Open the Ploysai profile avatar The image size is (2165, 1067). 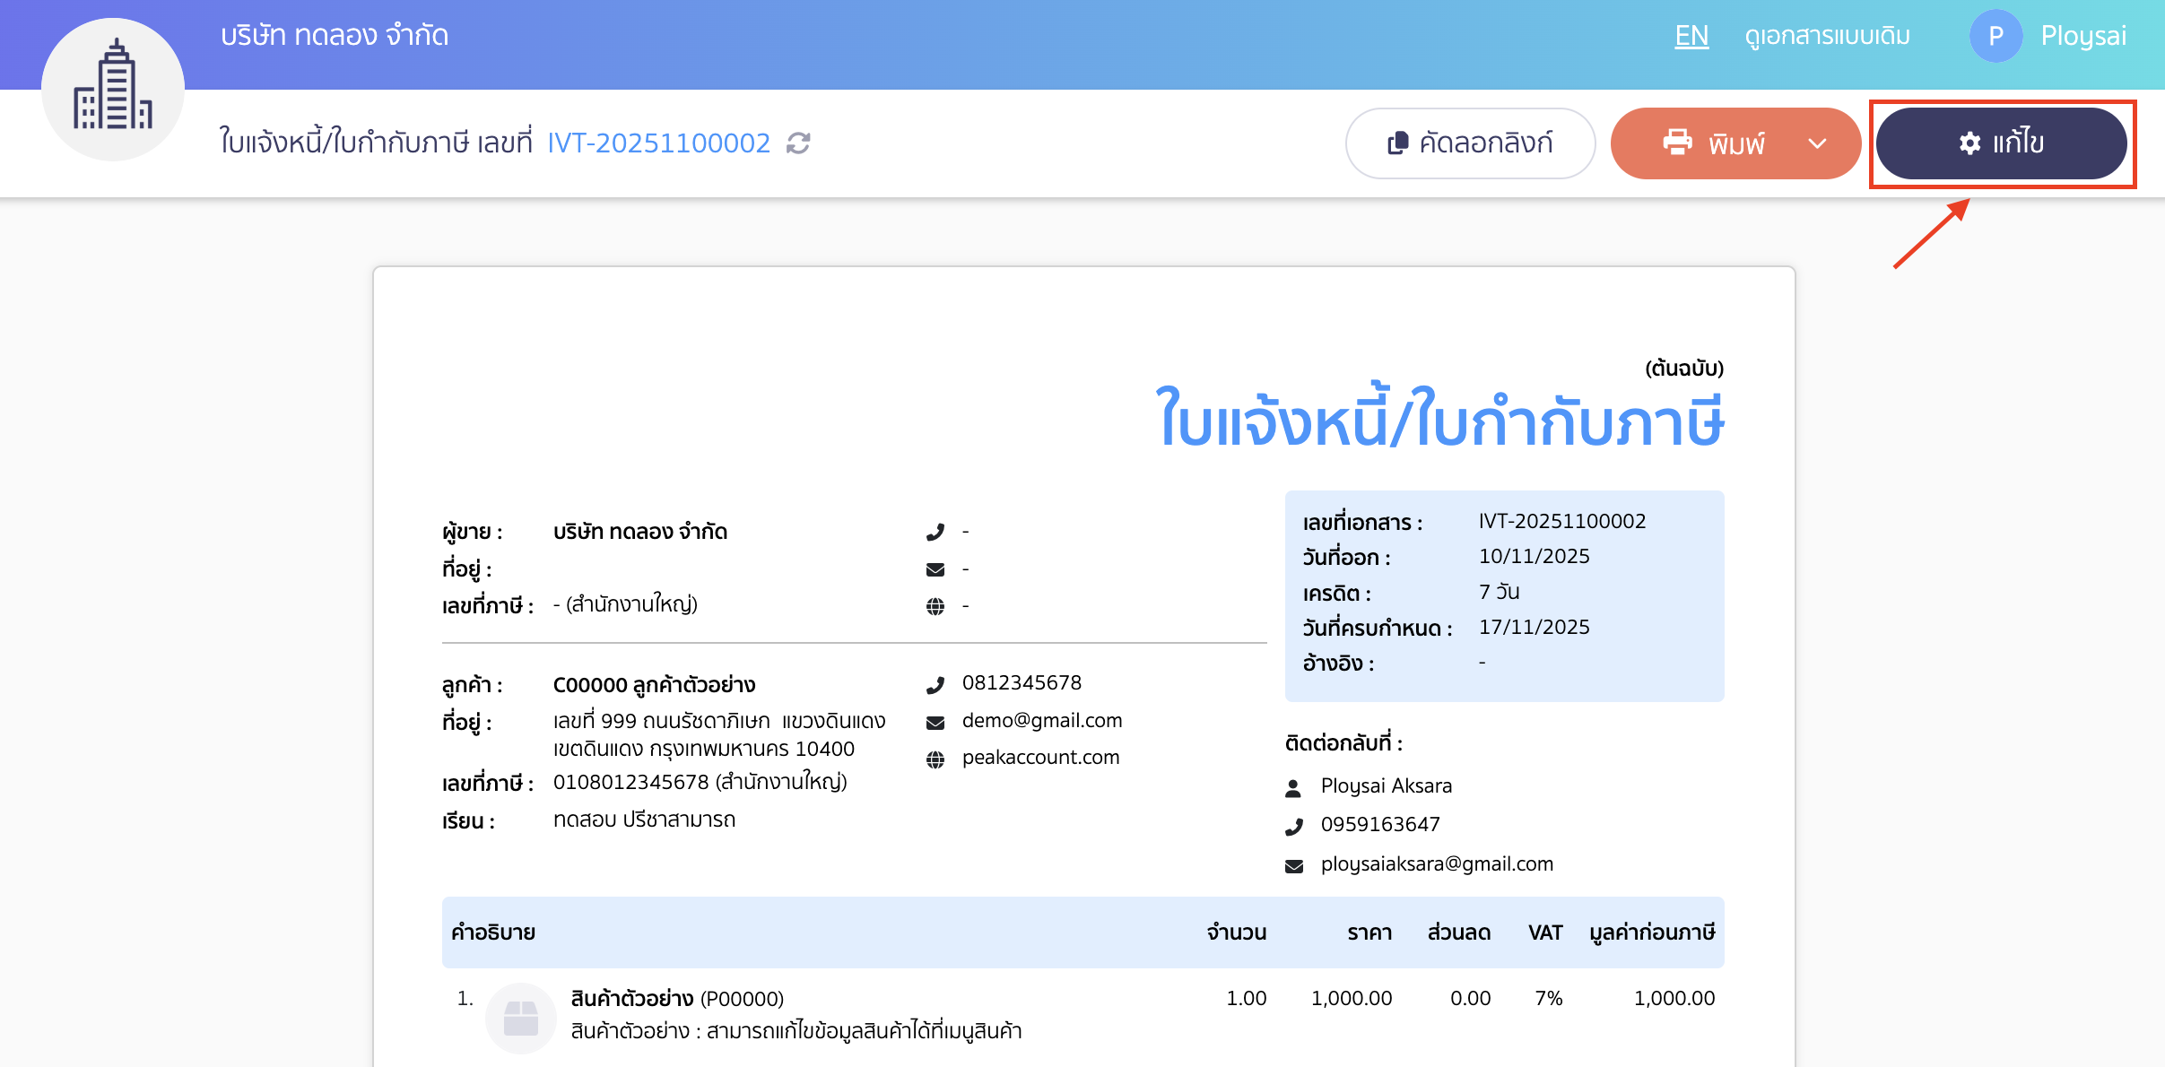(1997, 36)
